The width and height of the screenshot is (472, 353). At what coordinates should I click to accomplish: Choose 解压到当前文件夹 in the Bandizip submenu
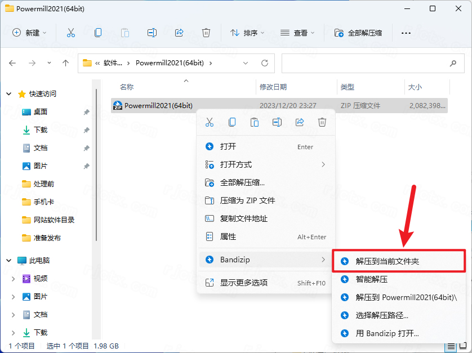[x=399, y=261]
